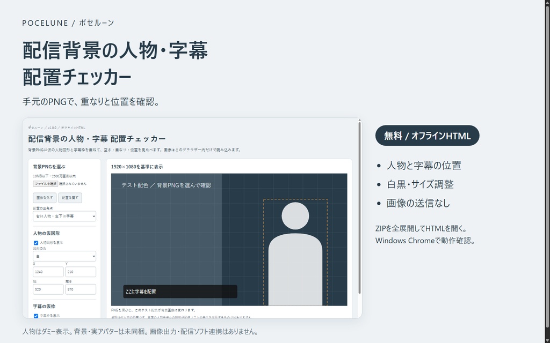This screenshot has height=343, width=550.
Task: Click the Y input field showing 210
Action: 81,272
